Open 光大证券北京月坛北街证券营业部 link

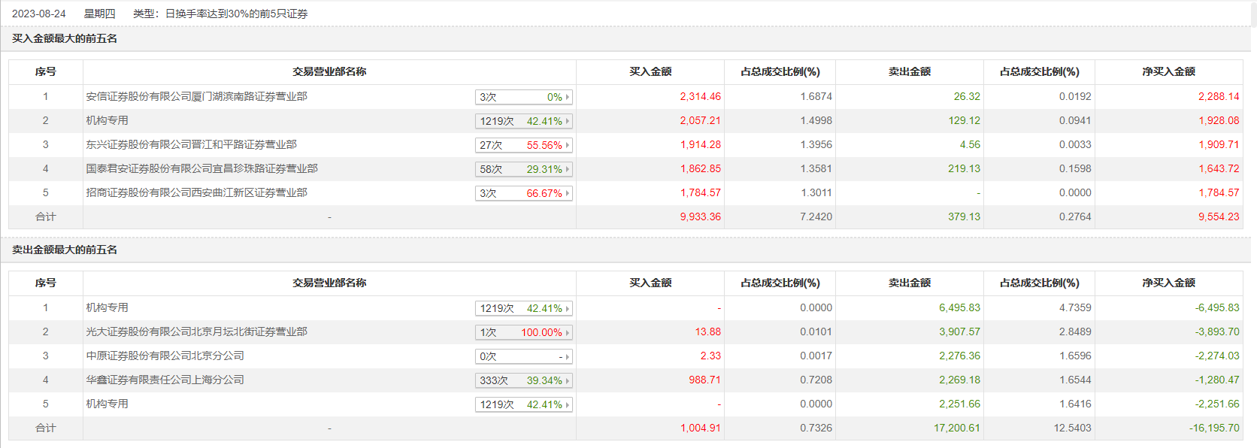click(x=196, y=331)
